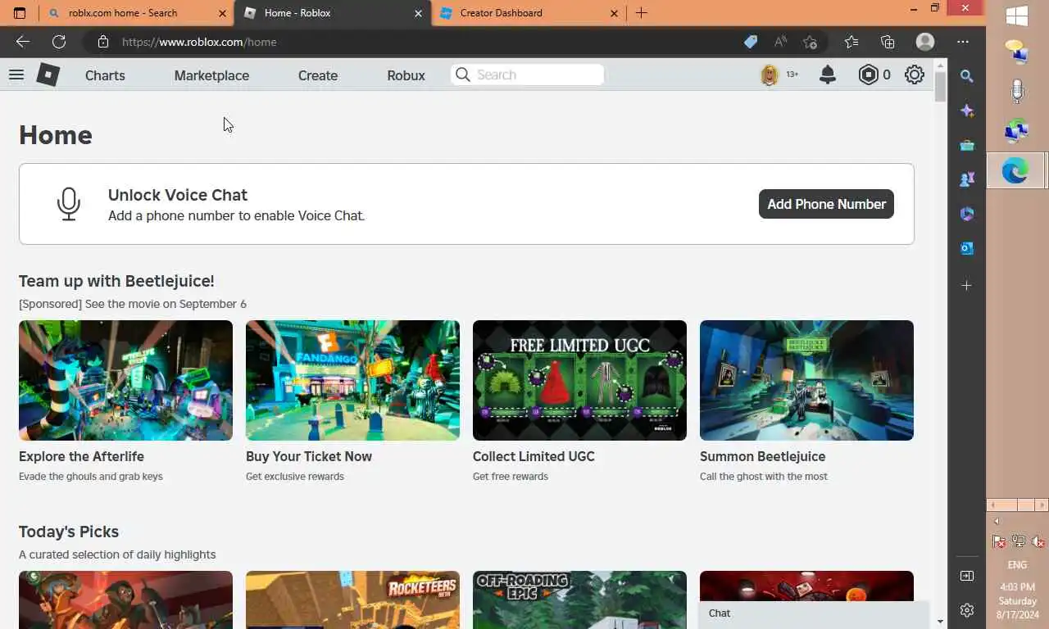Open Outlook in the Edge sidebar
Screen dimensions: 1049x629
pos(967,248)
